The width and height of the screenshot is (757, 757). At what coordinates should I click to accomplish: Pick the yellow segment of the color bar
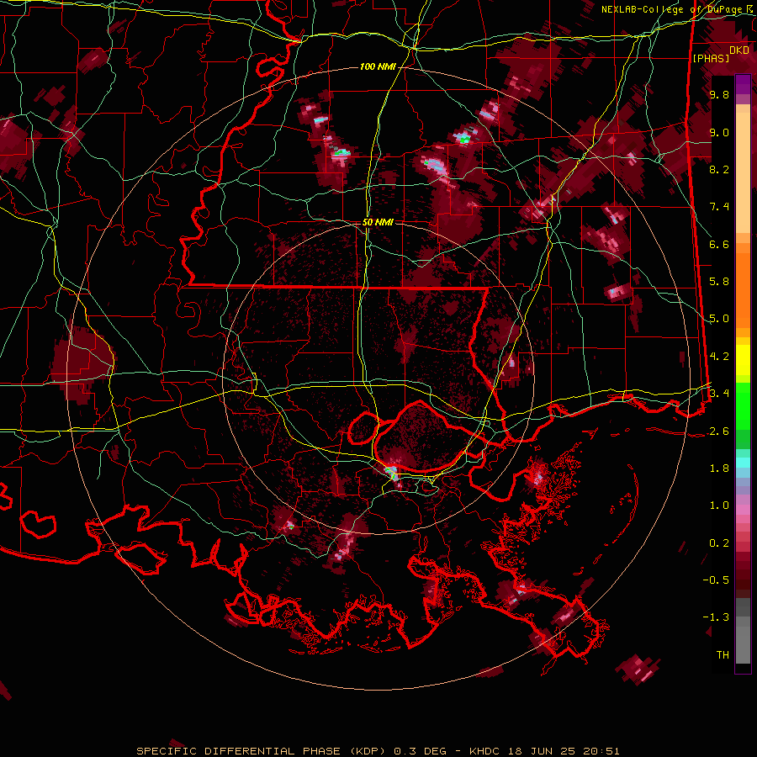pyautogui.click(x=743, y=360)
